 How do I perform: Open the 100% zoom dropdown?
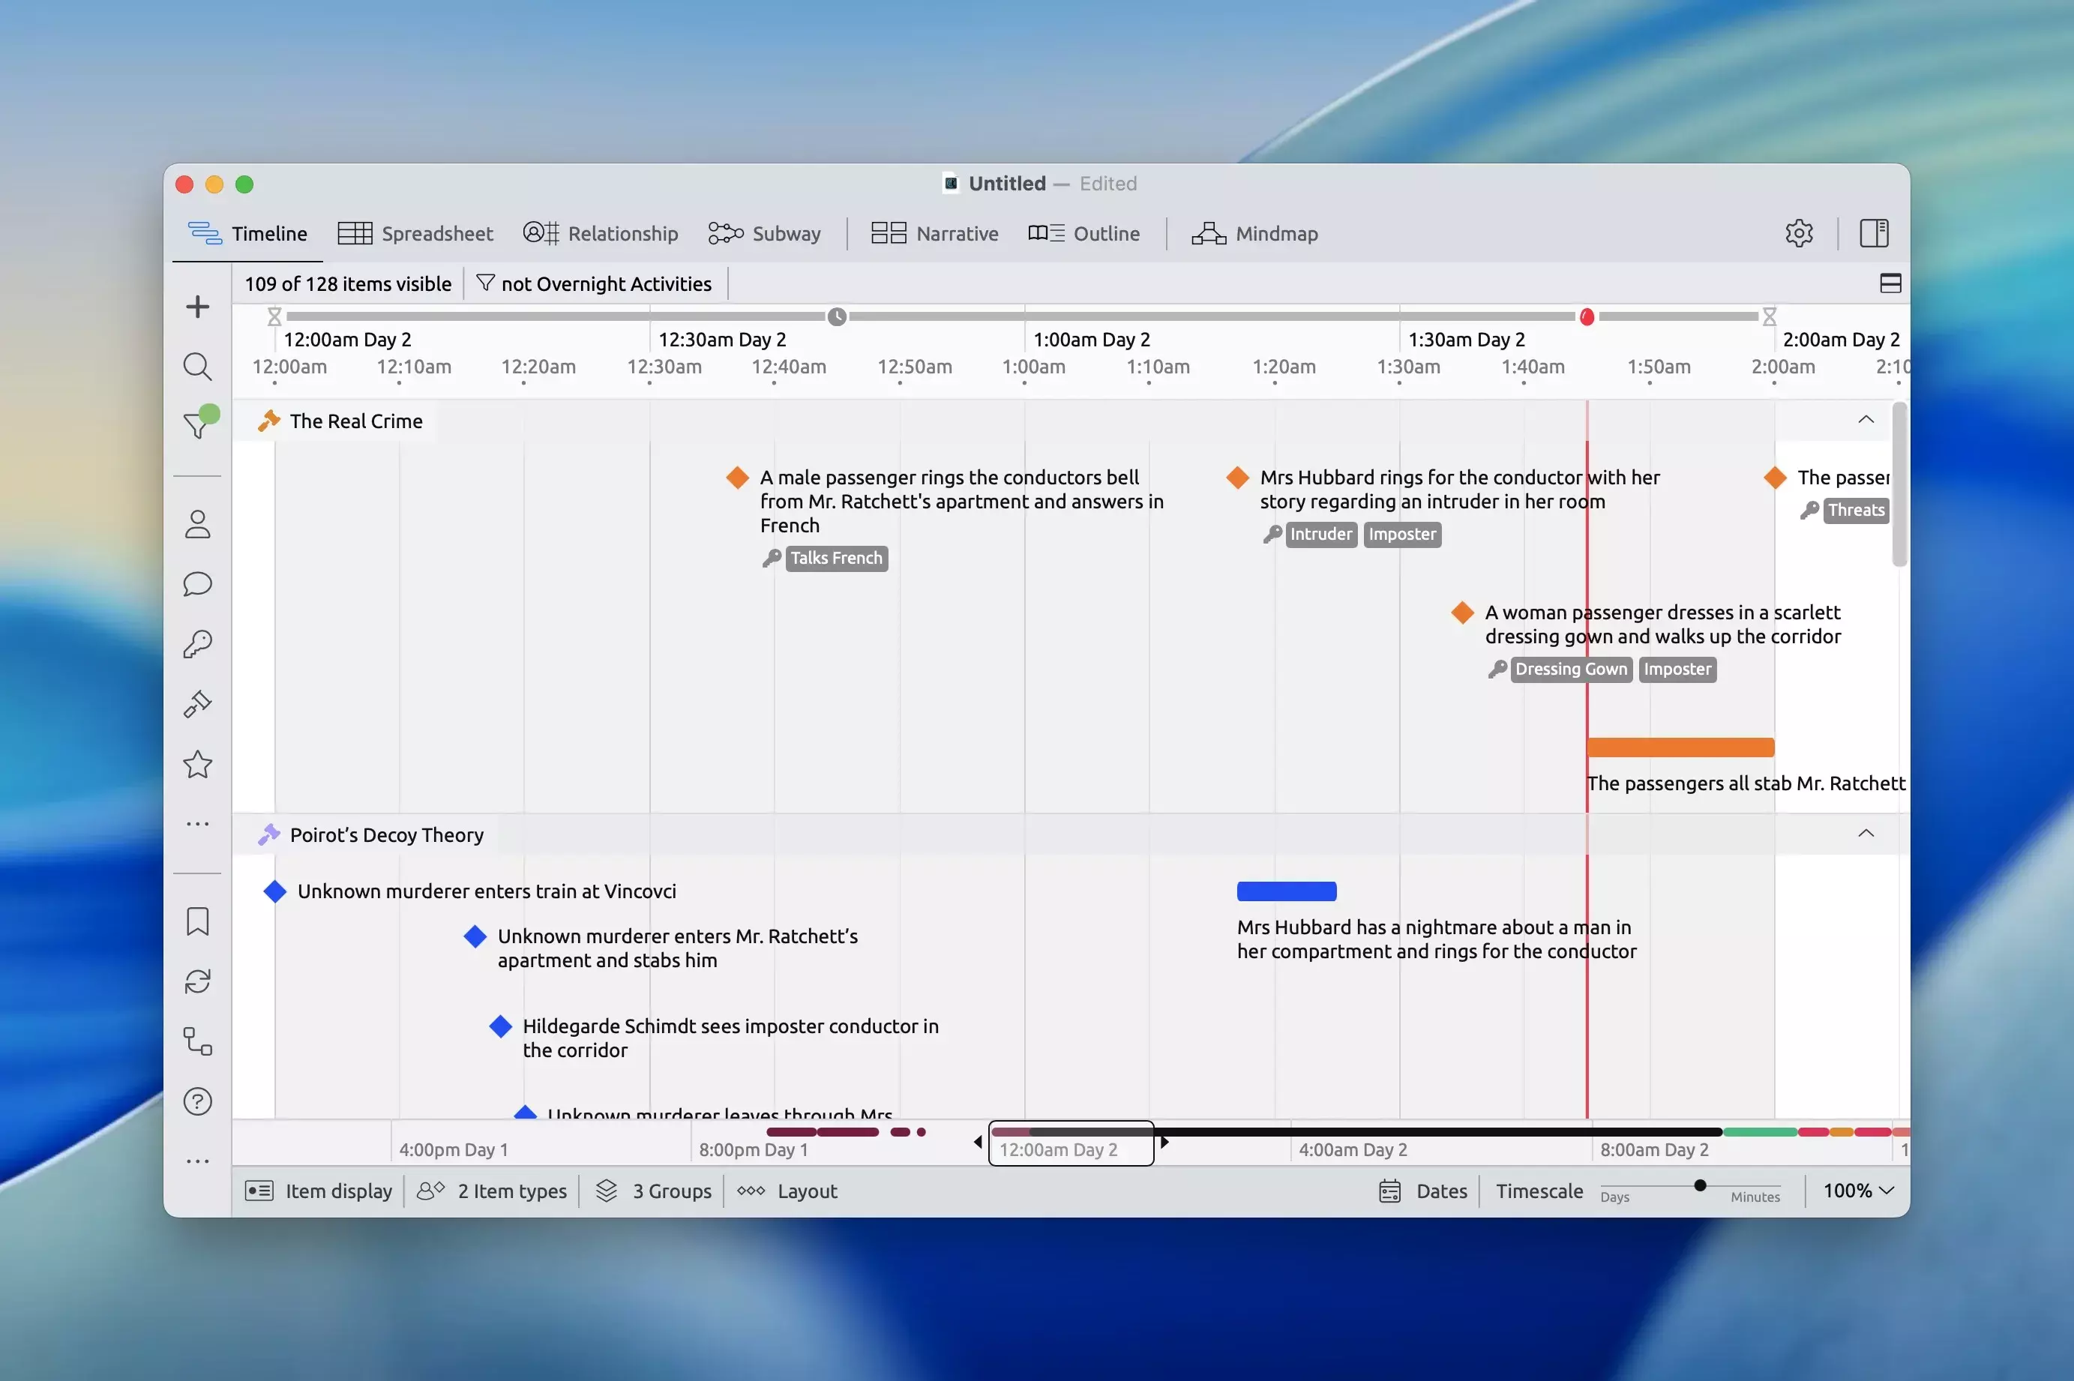[1857, 1191]
